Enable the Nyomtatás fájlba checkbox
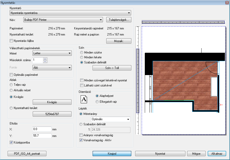 pos(11,41)
